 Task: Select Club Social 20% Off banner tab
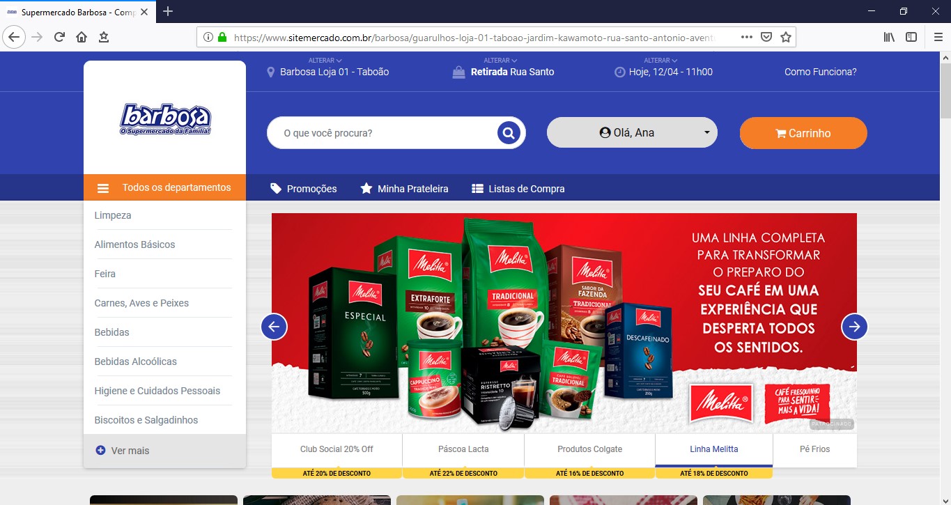click(337, 449)
